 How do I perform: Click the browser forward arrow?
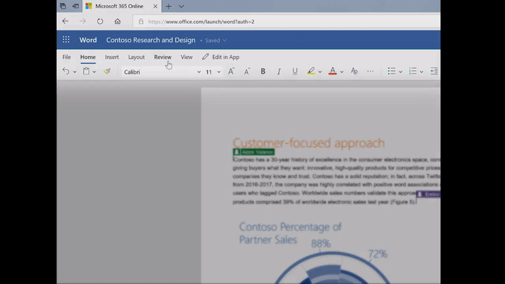click(83, 21)
